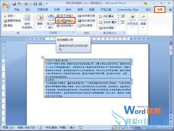
Task: Click 拆分表格 split table
Action: pyautogui.click(x=85, y=26)
